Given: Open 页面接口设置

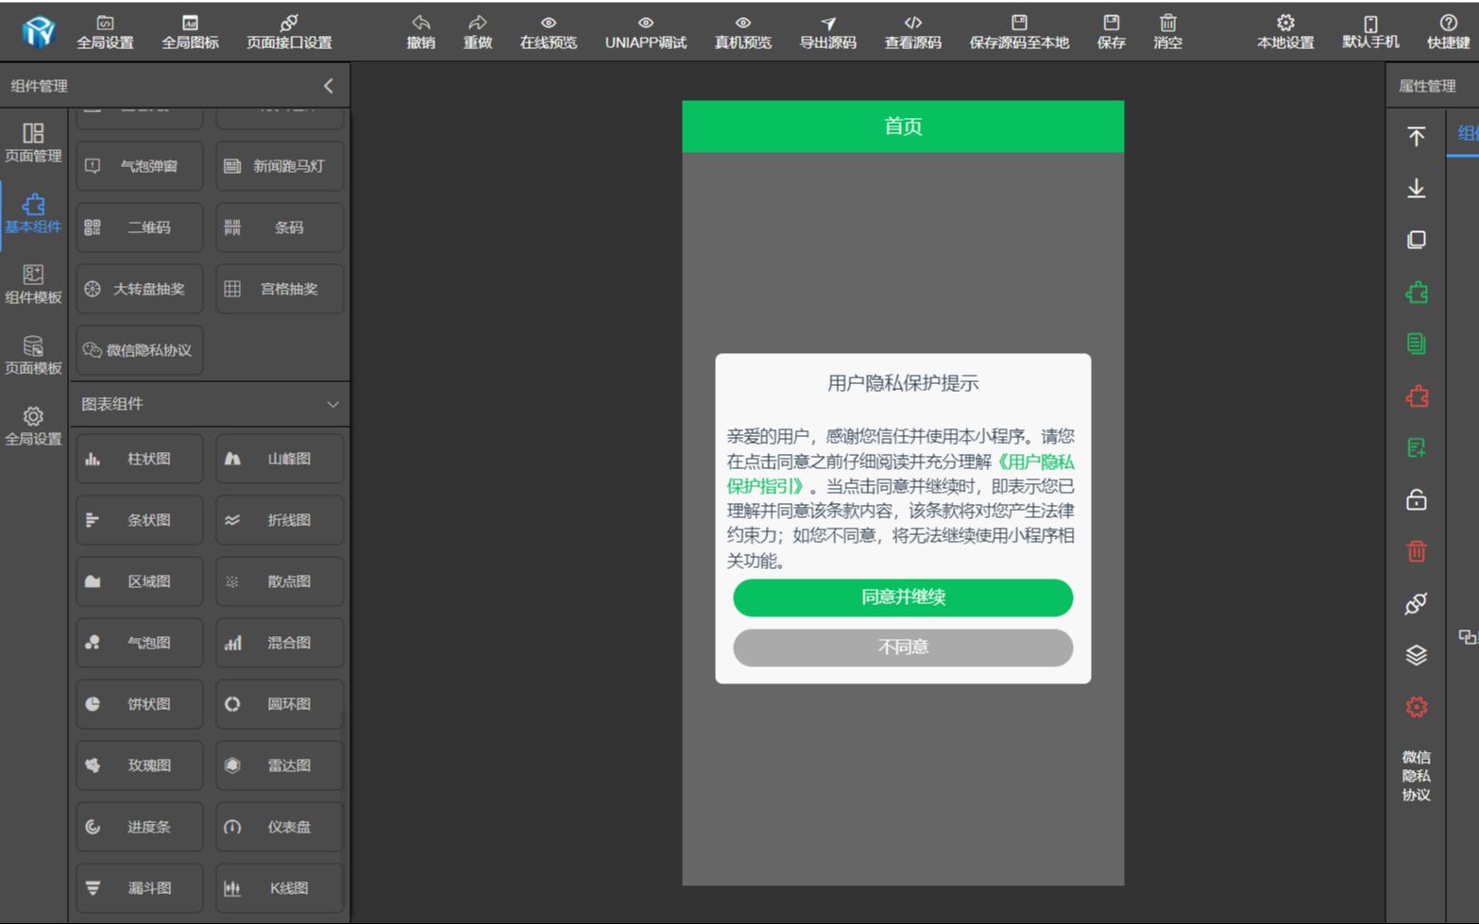Looking at the screenshot, I should coord(289,32).
